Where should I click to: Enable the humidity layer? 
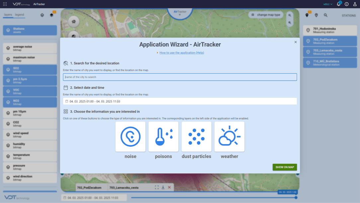[x=30, y=145]
